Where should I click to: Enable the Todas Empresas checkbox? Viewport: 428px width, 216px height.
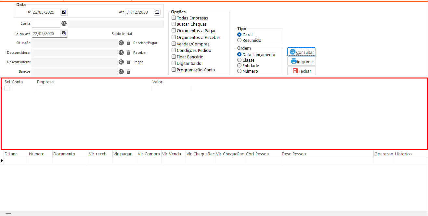(x=174, y=18)
